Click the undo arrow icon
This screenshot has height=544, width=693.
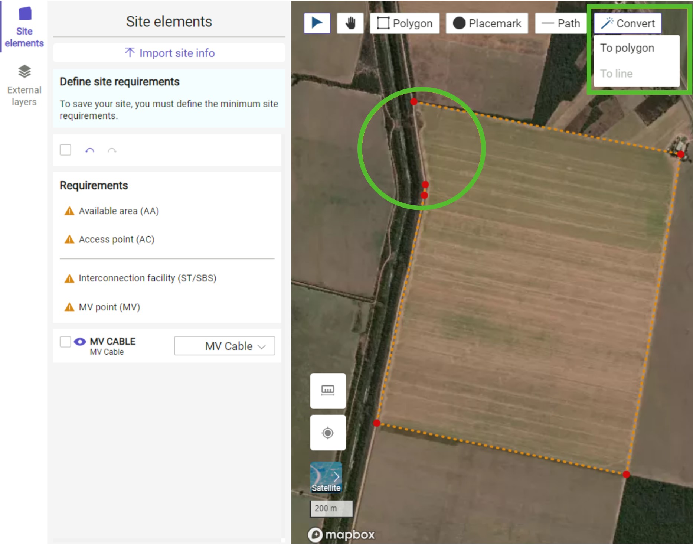(x=90, y=150)
